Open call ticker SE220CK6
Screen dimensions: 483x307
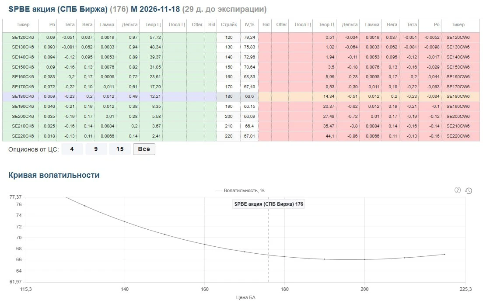(23, 136)
